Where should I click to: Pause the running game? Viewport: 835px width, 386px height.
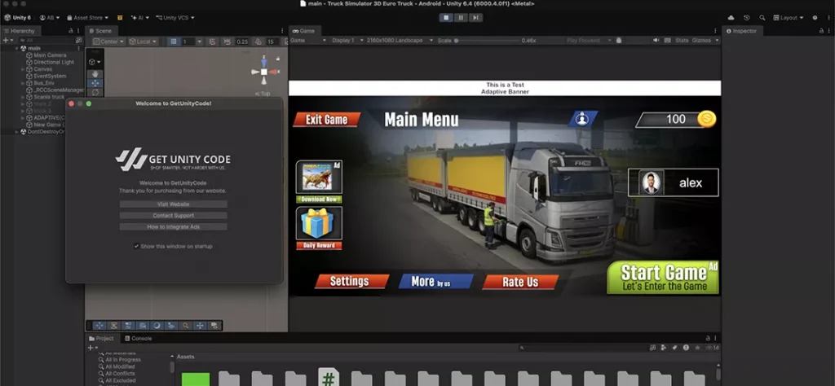(x=462, y=18)
